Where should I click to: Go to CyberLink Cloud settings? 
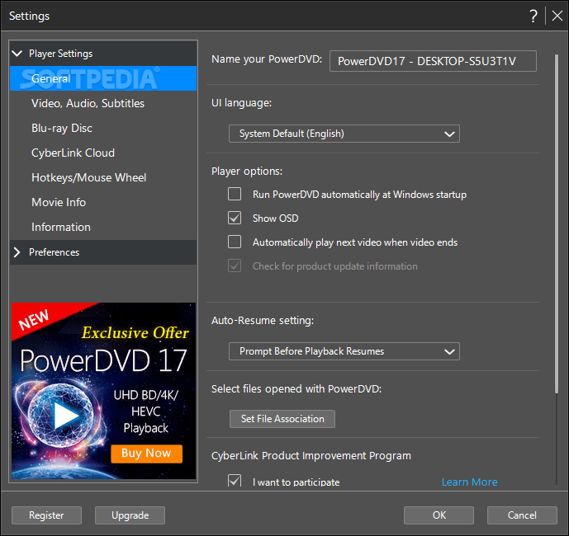(x=103, y=153)
